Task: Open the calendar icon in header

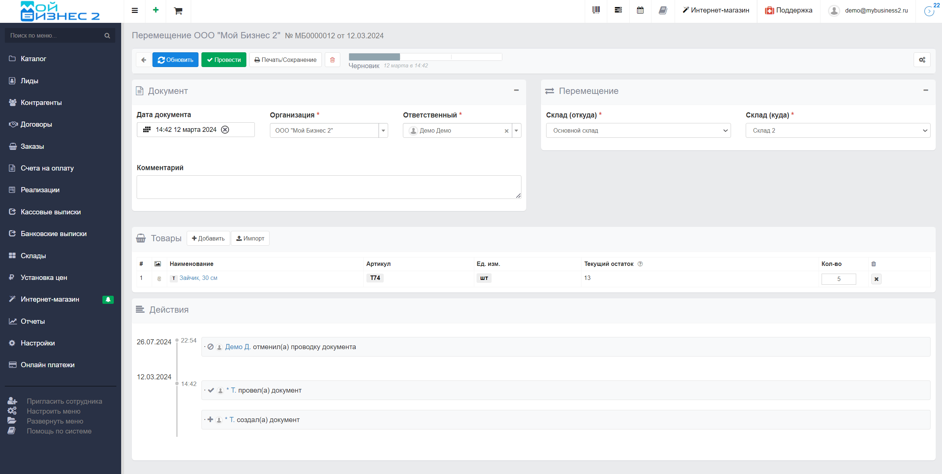Action: click(x=640, y=10)
